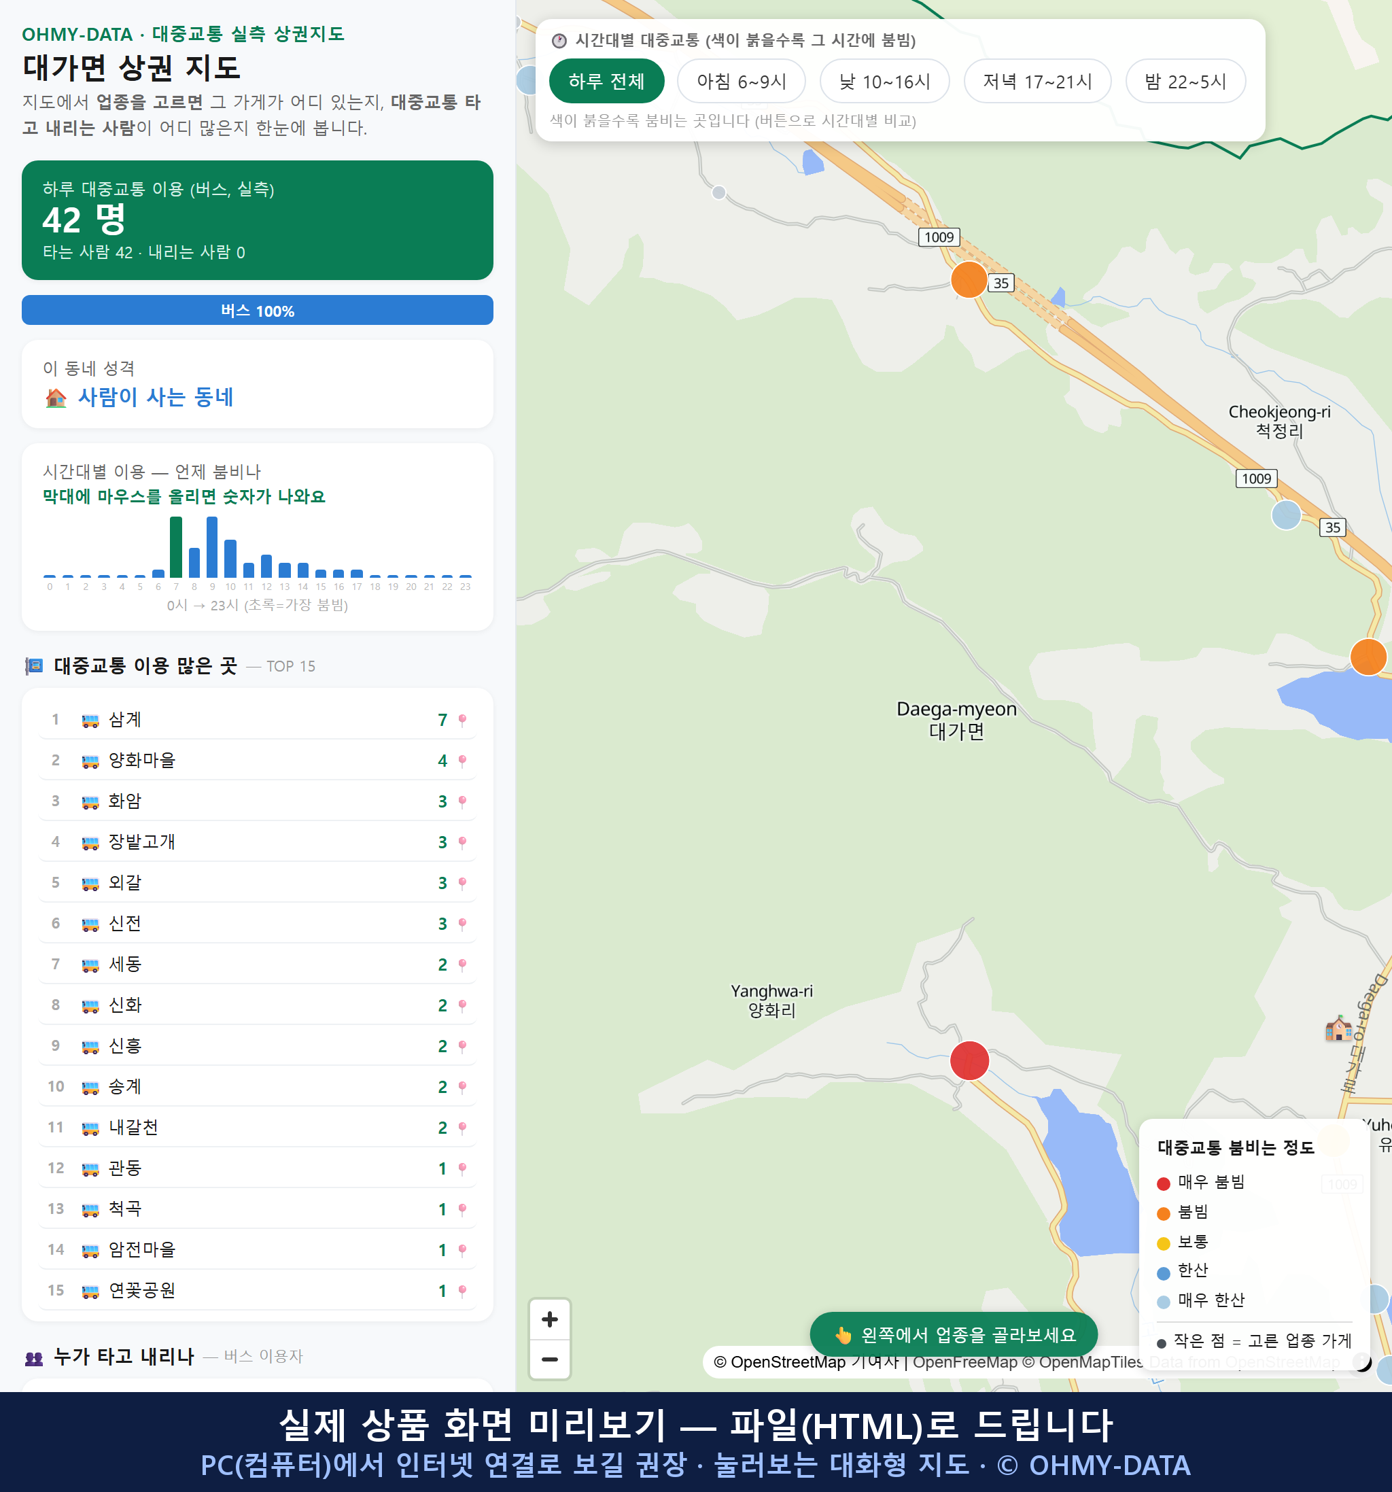Image resolution: width=1392 pixels, height=1492 pixels.
Task: Select the 밤 22~5시 time filter
Action: (x=1185, y=81)
